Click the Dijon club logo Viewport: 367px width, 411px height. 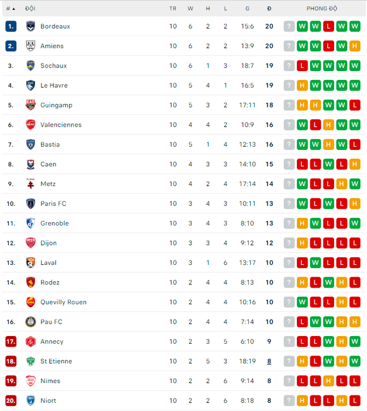pyautogui.click(x=31, y=243)
